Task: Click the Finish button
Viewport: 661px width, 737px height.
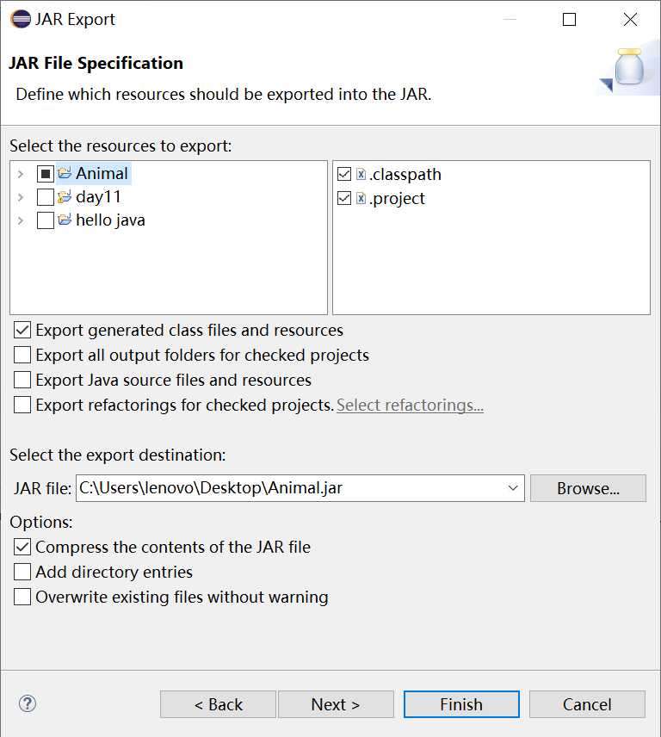Action: [x=461, y=704]
